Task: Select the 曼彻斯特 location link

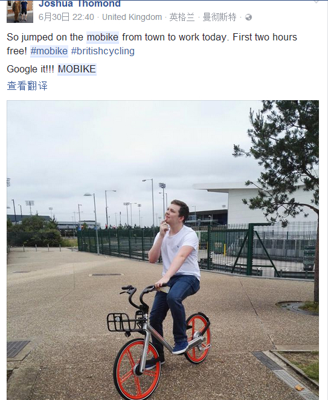Action: (x=219, y=17)
